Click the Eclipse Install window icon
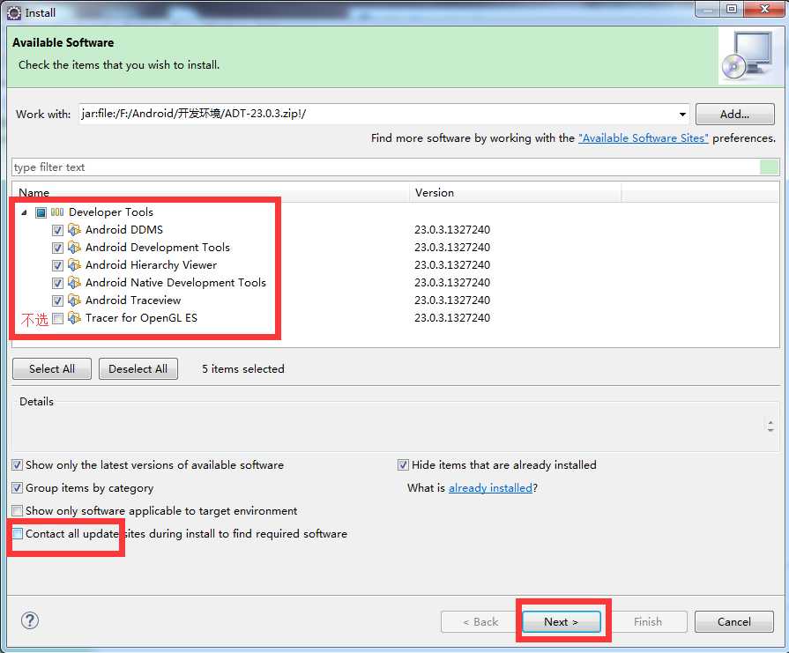 click(14, 13)
